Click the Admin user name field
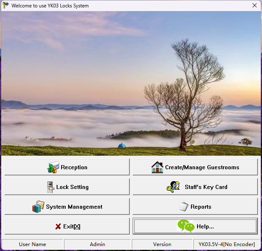Screen dimensions: 262x251 97,244
